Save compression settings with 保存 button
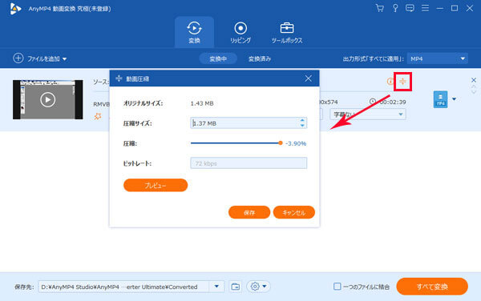The width and height of the screenshot is (481, 301). click(249, 212)
